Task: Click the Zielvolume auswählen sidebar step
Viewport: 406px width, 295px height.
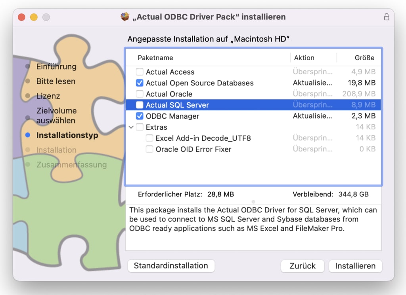Action: [56, 115]
